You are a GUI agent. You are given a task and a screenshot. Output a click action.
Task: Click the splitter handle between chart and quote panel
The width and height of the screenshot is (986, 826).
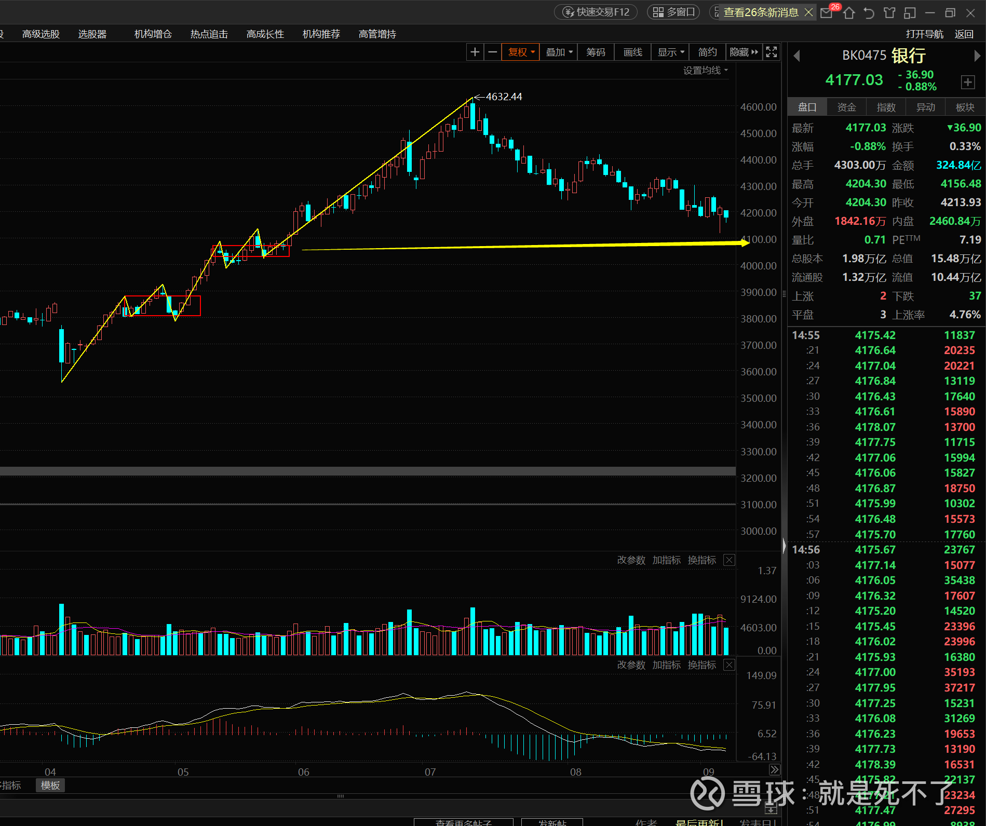point(784,294)
